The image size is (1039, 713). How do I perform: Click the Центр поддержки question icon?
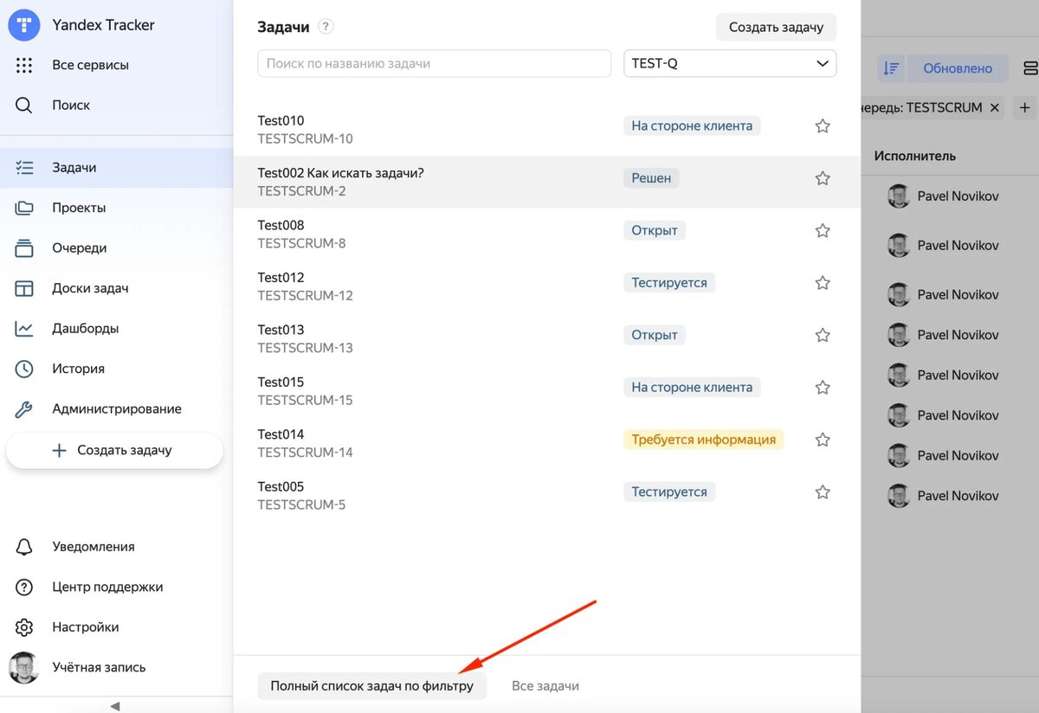tap(24, 587)
